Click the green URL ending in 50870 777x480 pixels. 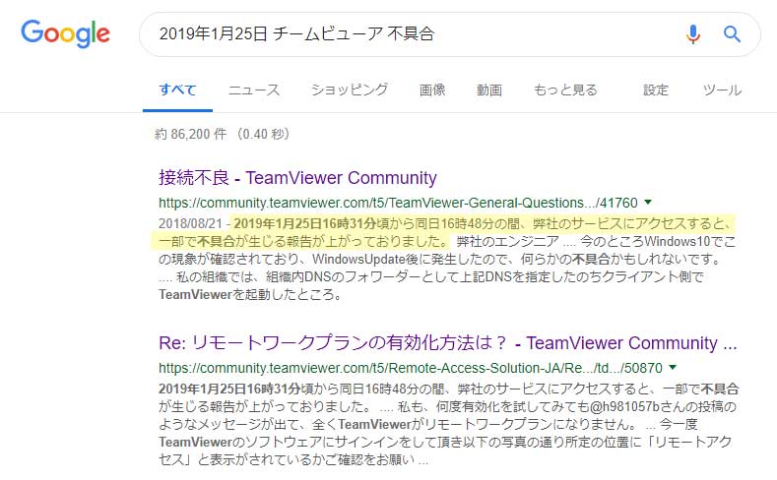pos(411,368)
